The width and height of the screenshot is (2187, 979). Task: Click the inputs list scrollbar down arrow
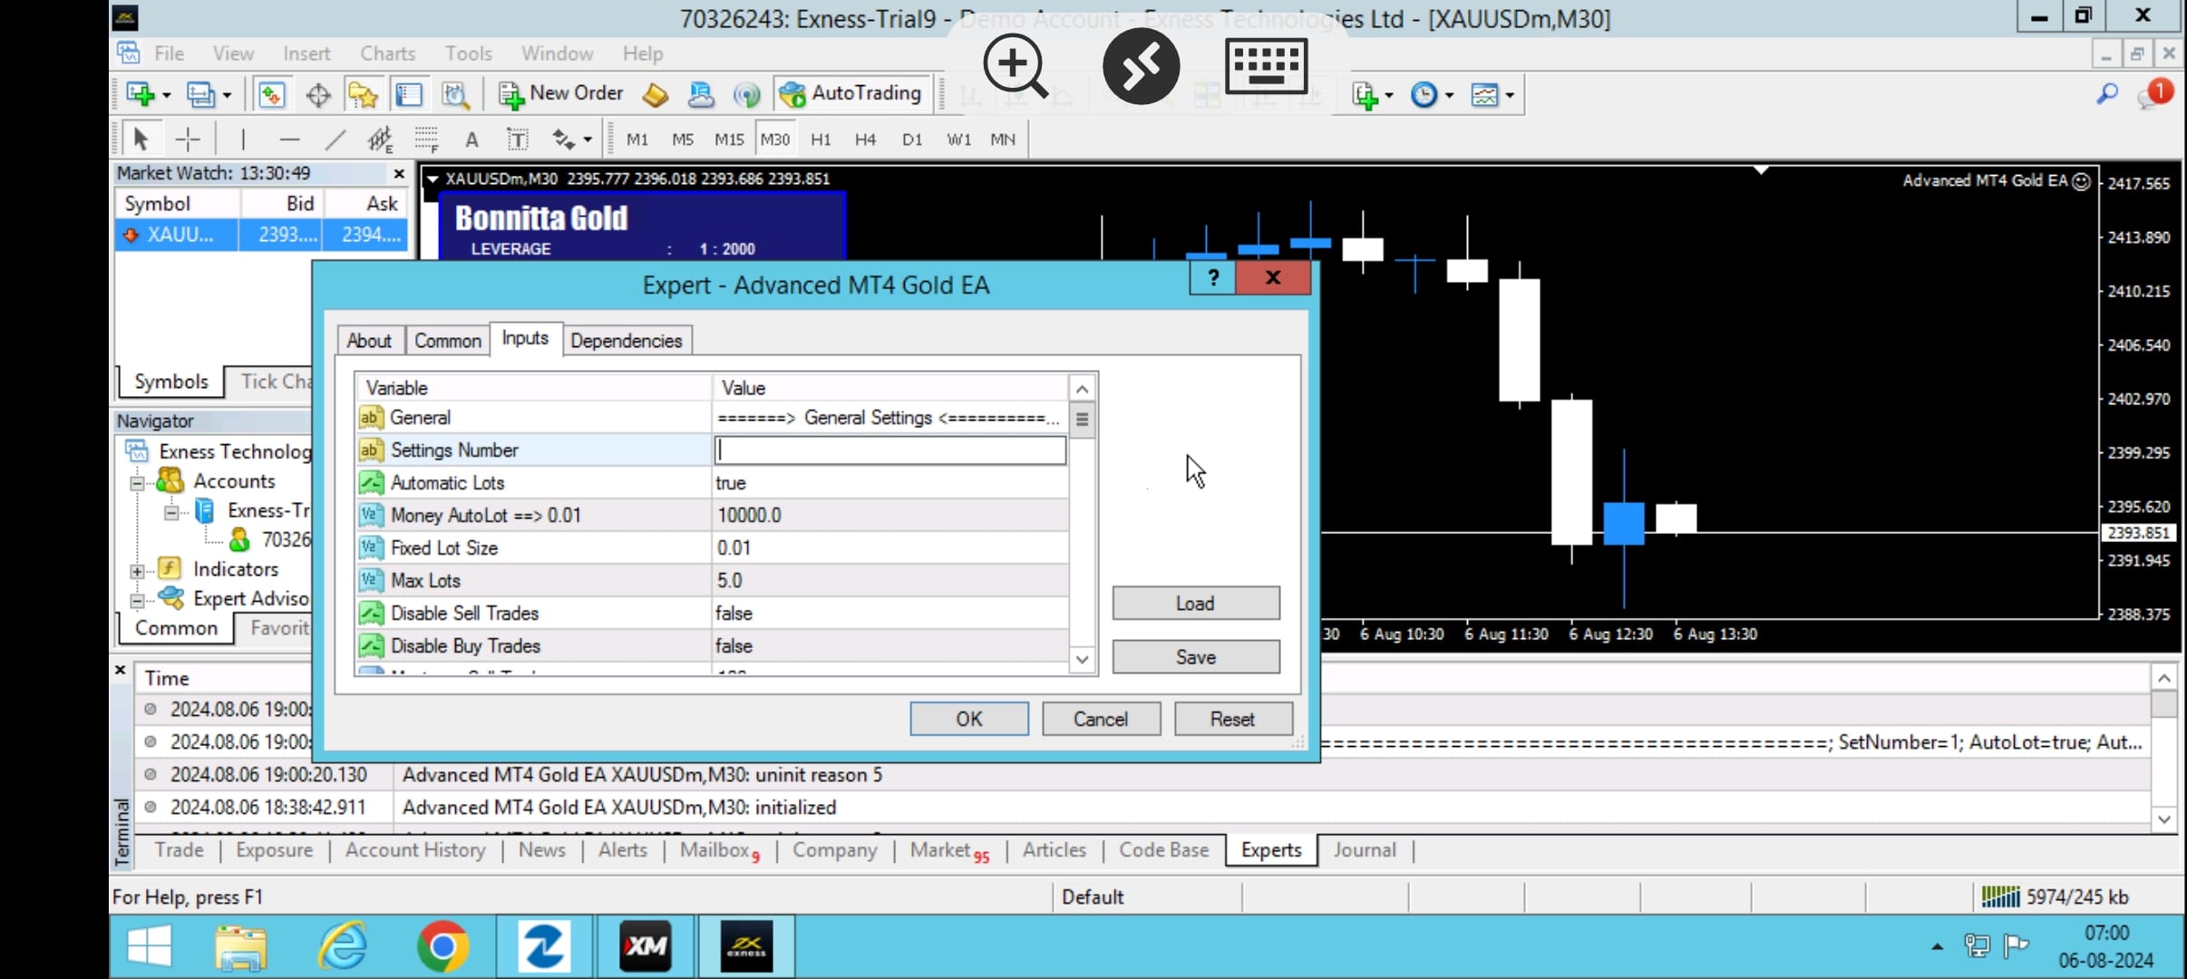click(1082, 659)
